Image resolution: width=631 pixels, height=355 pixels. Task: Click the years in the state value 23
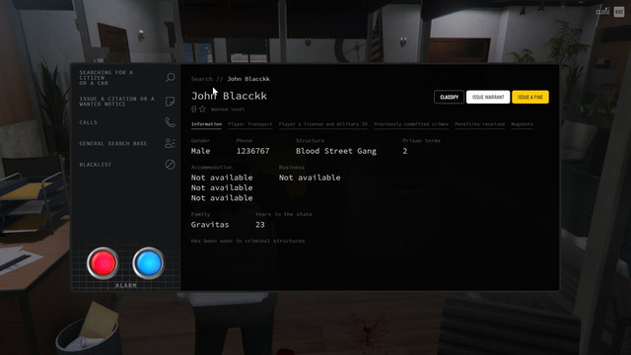pyautogui.click(x=260, y=225)
